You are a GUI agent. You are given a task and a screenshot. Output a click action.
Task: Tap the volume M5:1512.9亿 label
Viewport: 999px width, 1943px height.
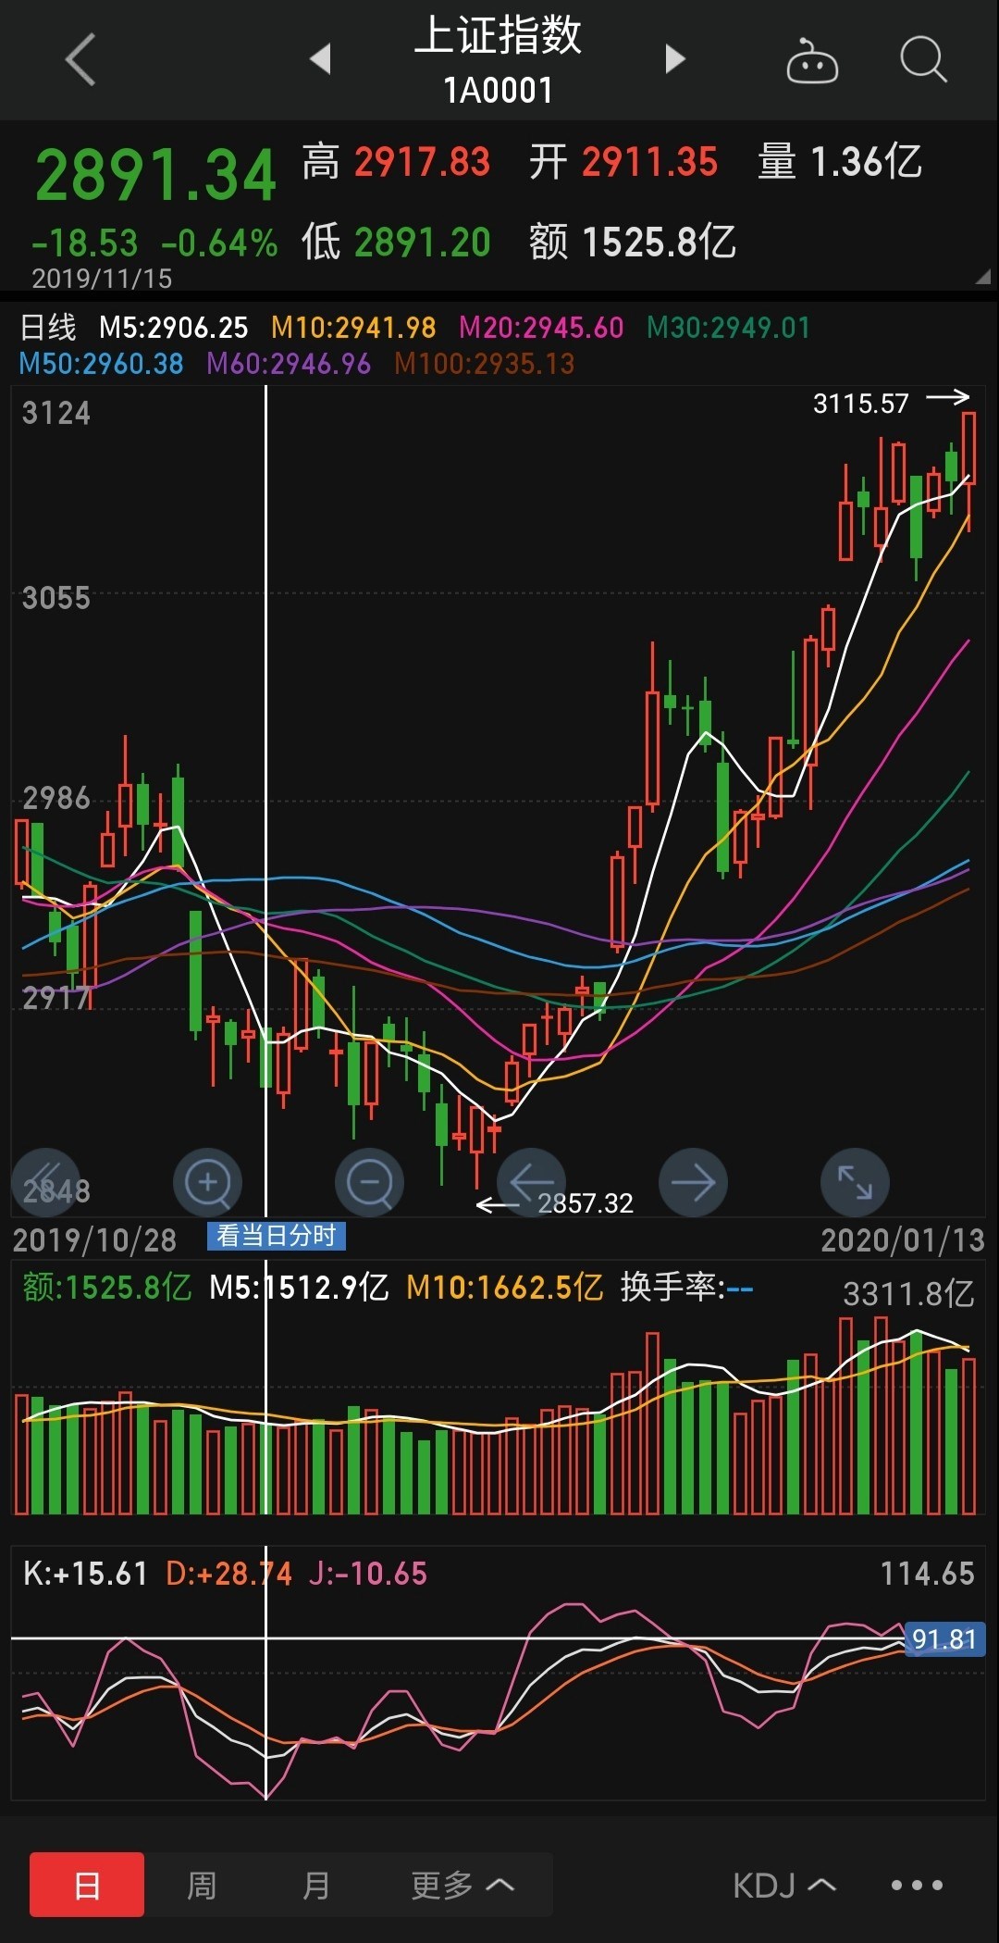coord(299,1287)
